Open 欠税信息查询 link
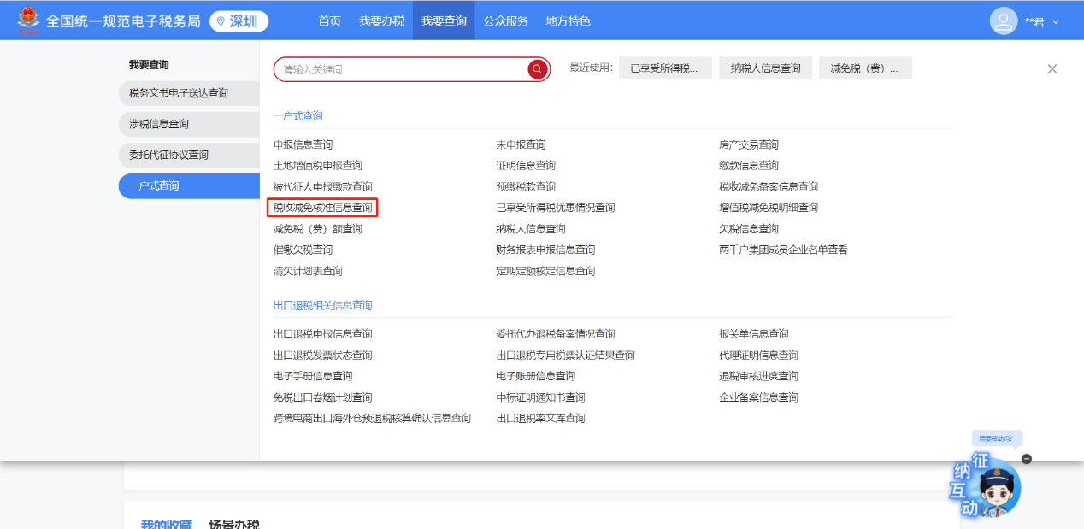1084x529 pixels. (749, 229)
